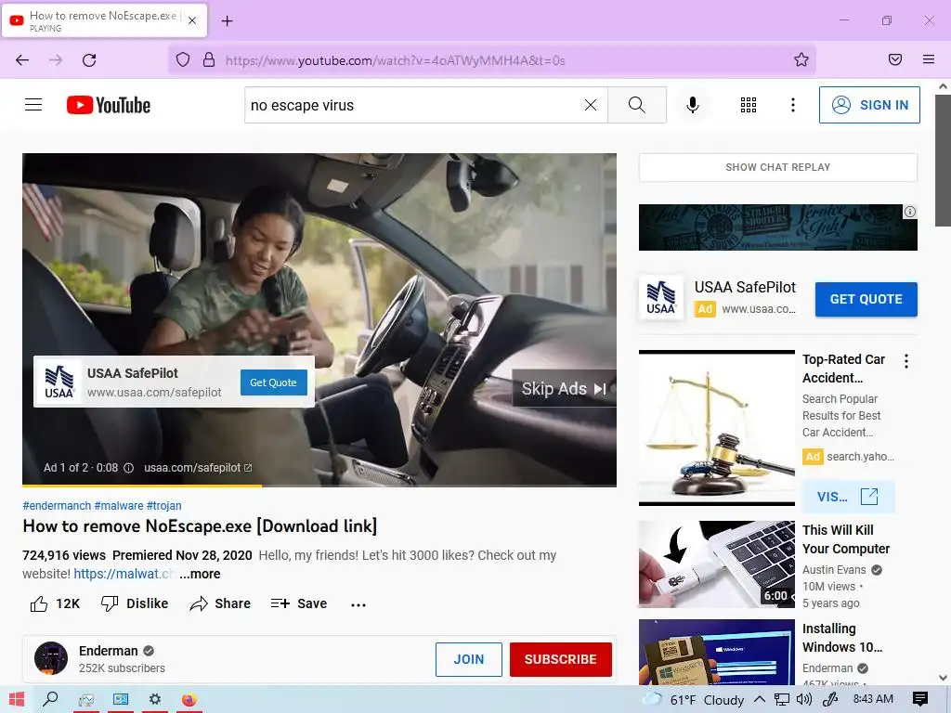Open the scales of justice ad thumbnail
The height and width of the screenshot is (713, 951).
pyautogui.click(x=717, y=427)
